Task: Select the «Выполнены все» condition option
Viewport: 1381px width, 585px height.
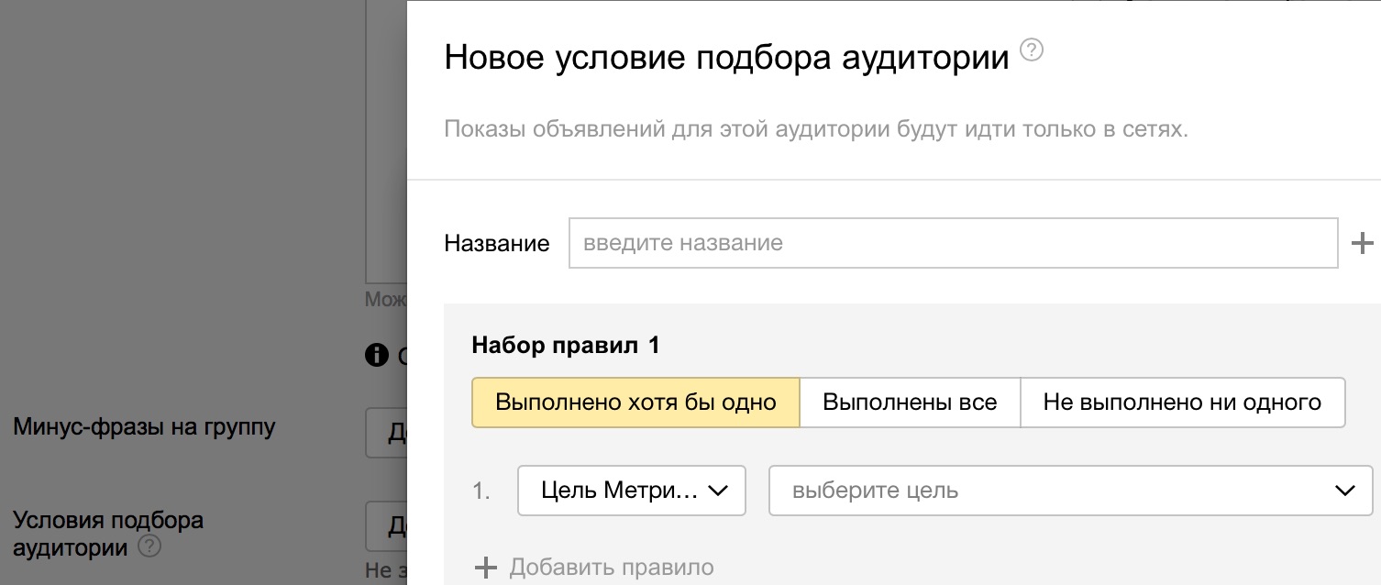Action: pyautogui.click(x=909, y=402)
